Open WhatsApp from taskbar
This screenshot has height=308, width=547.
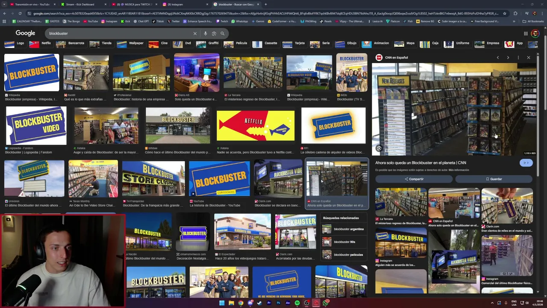point(326,303)
